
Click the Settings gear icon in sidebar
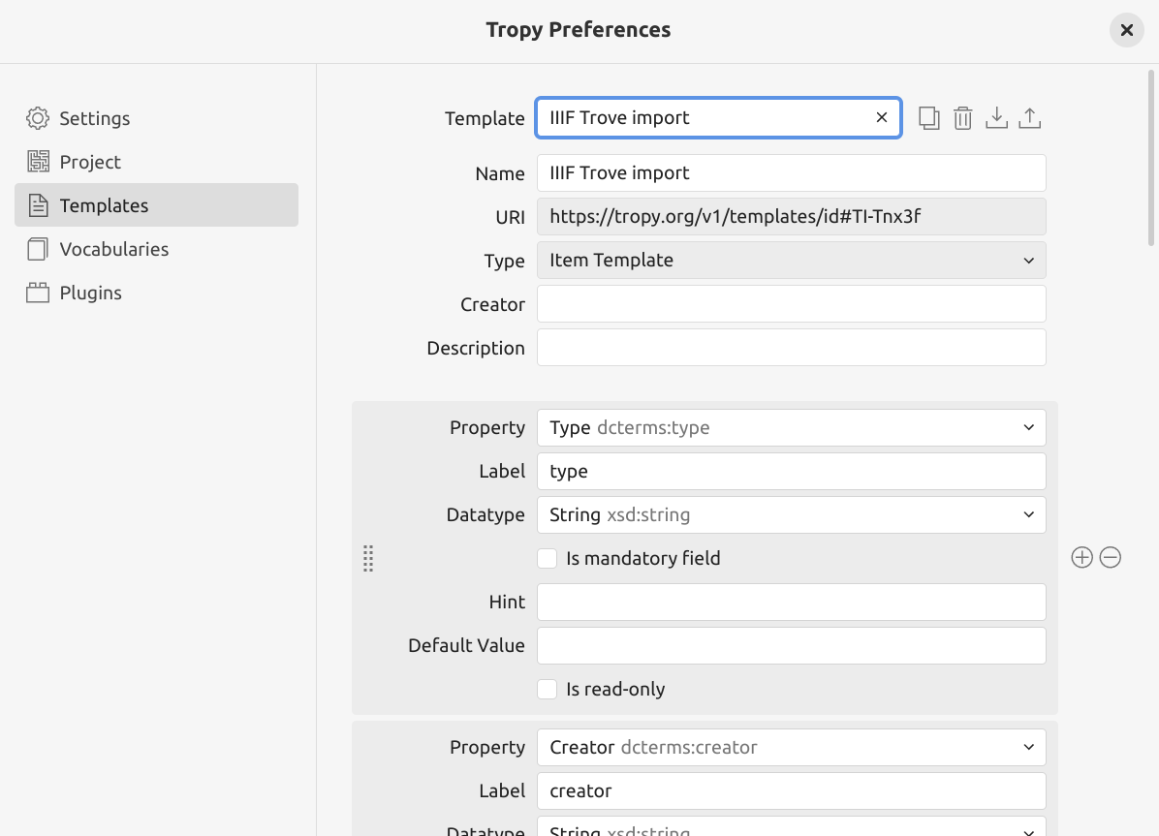[38, 118]
